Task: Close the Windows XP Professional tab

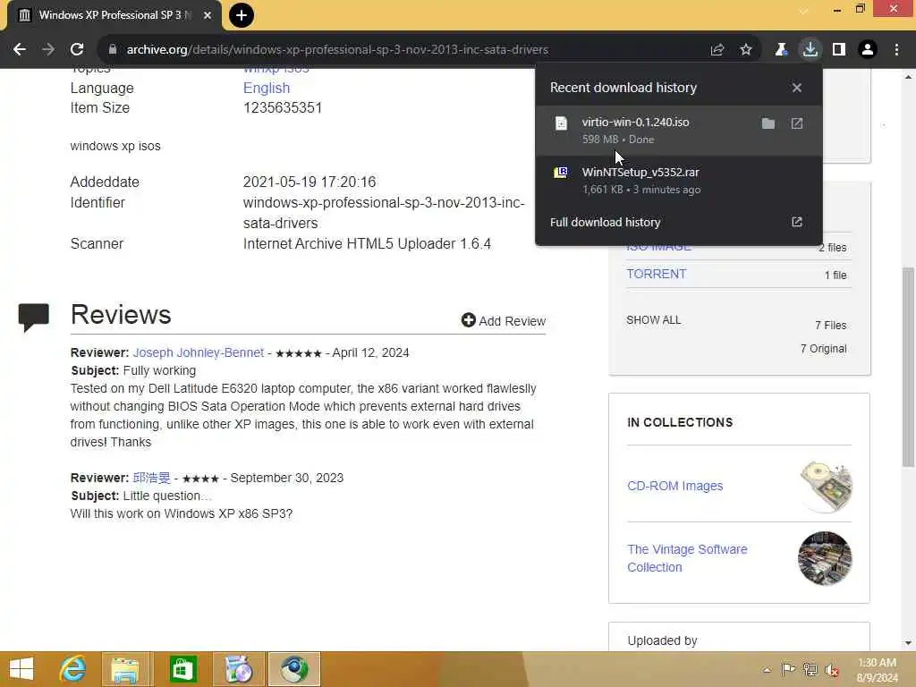Action: [x=208, y=15]
